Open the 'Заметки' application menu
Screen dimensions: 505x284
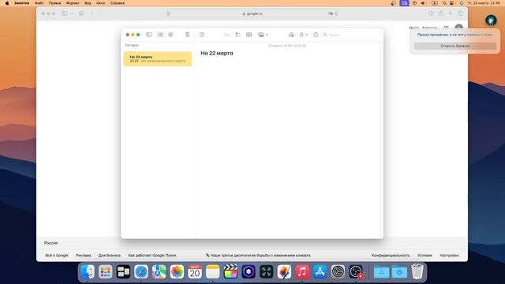point(21,3)
